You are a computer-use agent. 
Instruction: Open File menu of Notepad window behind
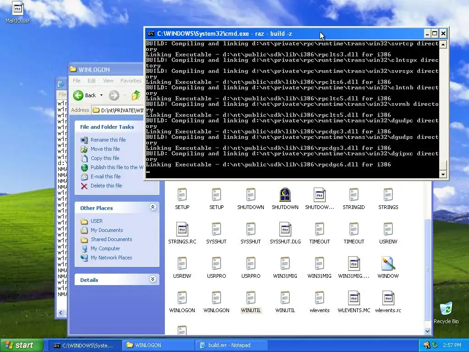62,94
